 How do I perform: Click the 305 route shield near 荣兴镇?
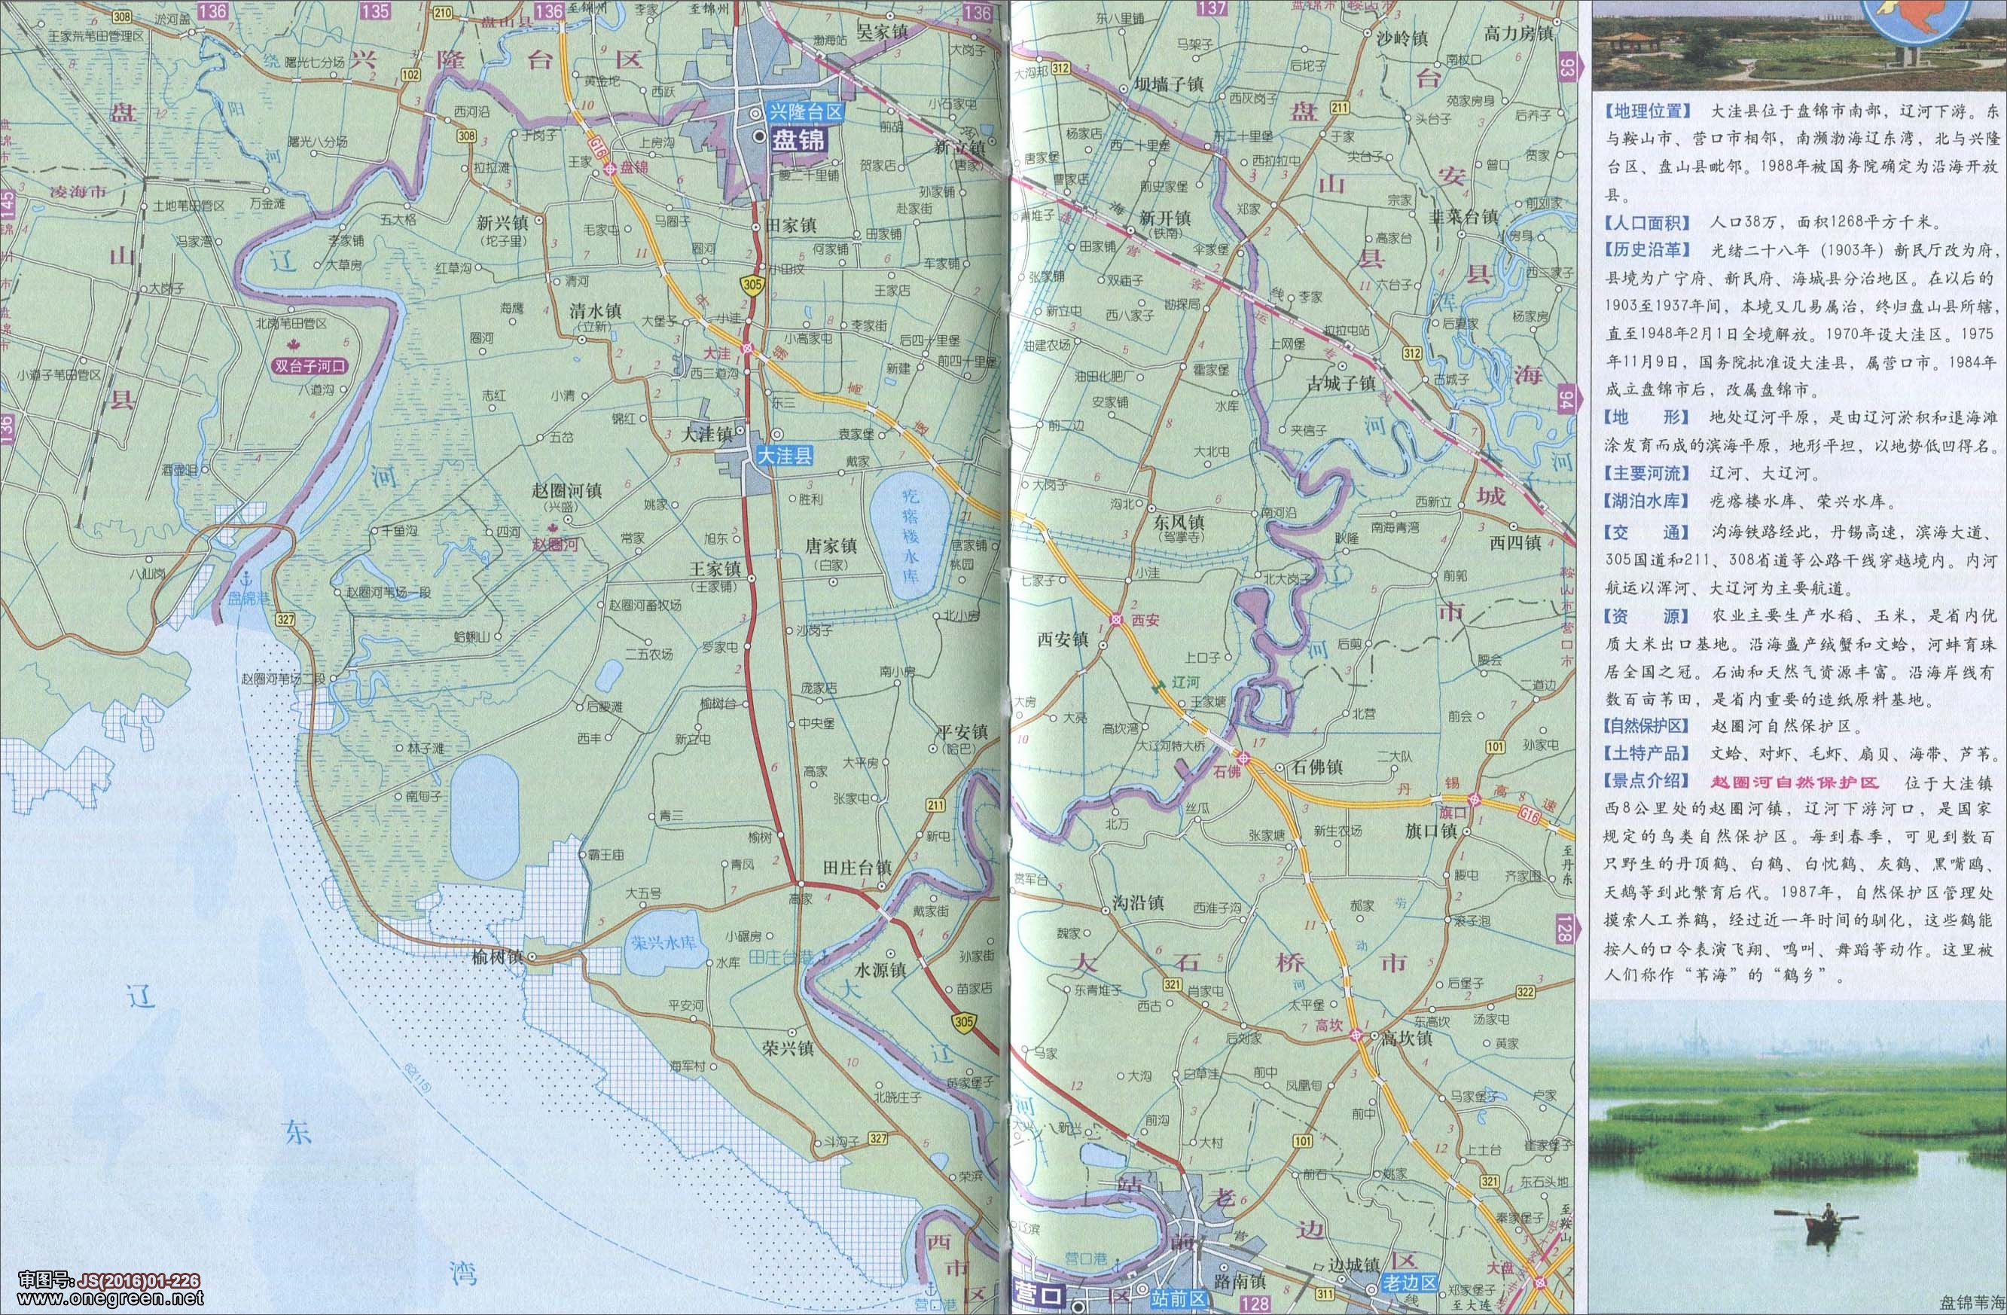pos(963,1023)
